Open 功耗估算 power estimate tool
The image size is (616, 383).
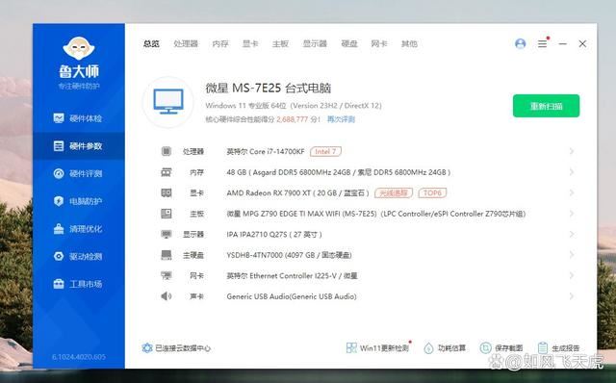point(445,347)
